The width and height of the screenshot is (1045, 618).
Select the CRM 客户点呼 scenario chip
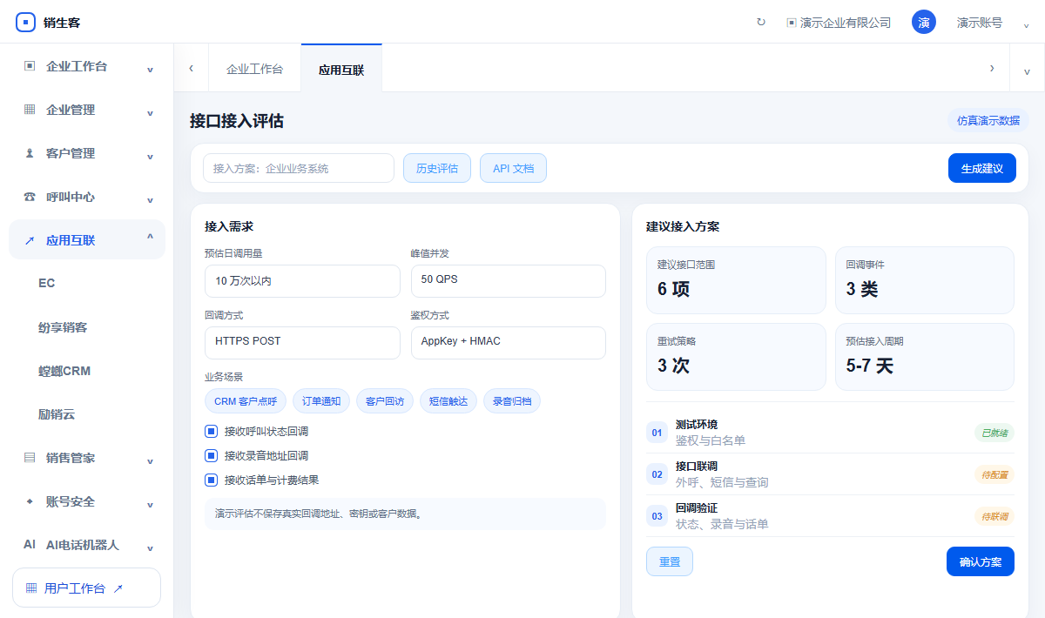[246, 401]
